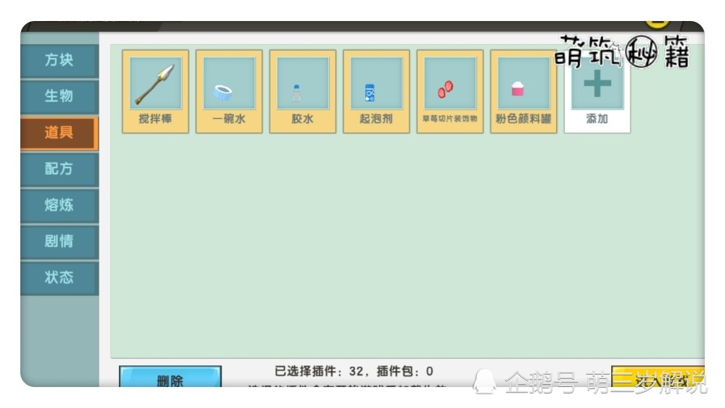Click the blue 删除 delete button
Screen dimensions: 725x408
pos(170,377)
